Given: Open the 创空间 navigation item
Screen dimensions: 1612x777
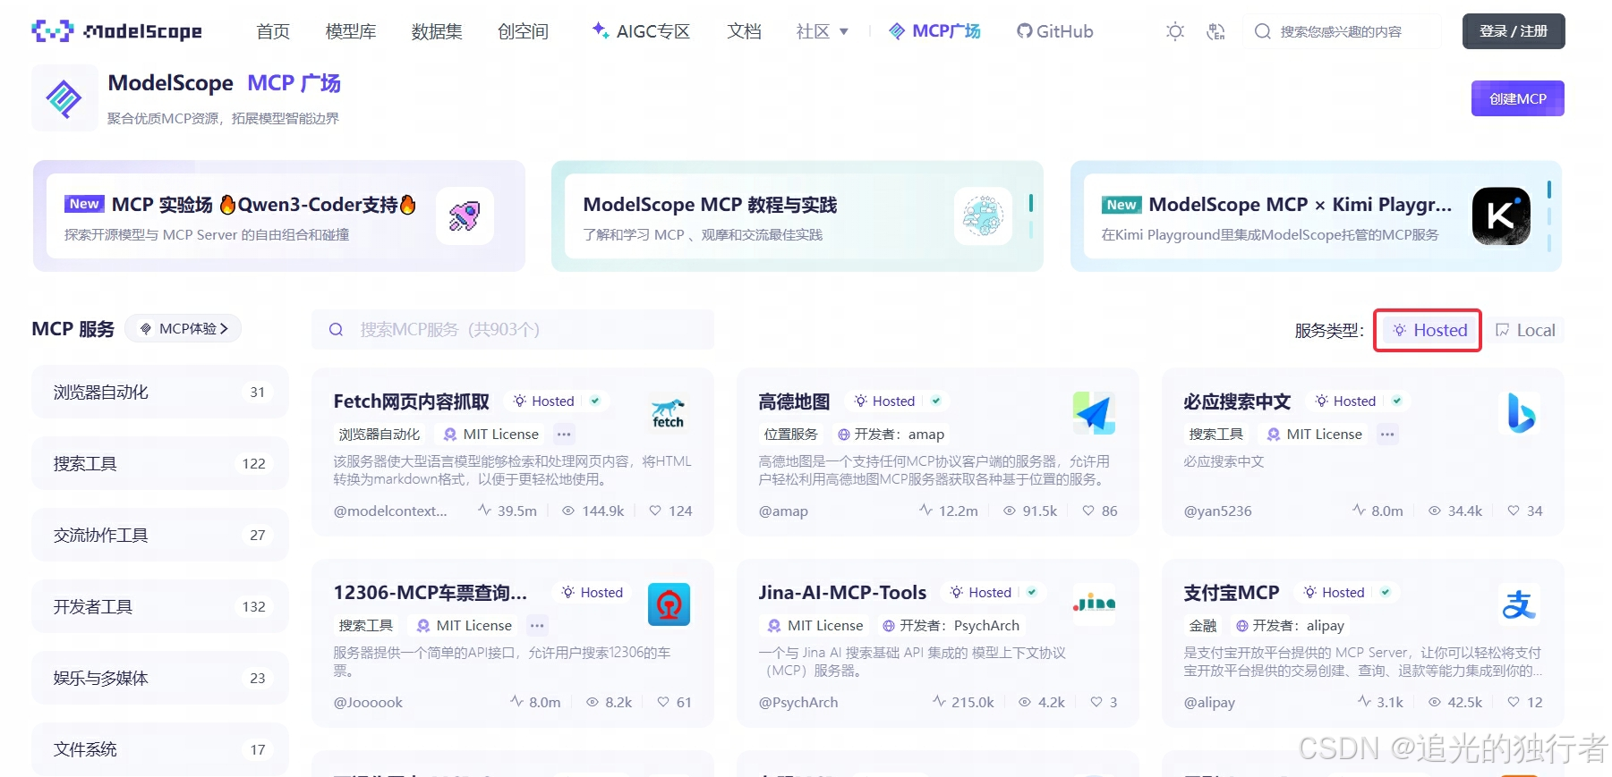Looking at the screenshot, I should 523,31.
